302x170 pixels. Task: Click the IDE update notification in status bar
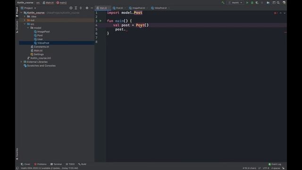tap(50, 168)
